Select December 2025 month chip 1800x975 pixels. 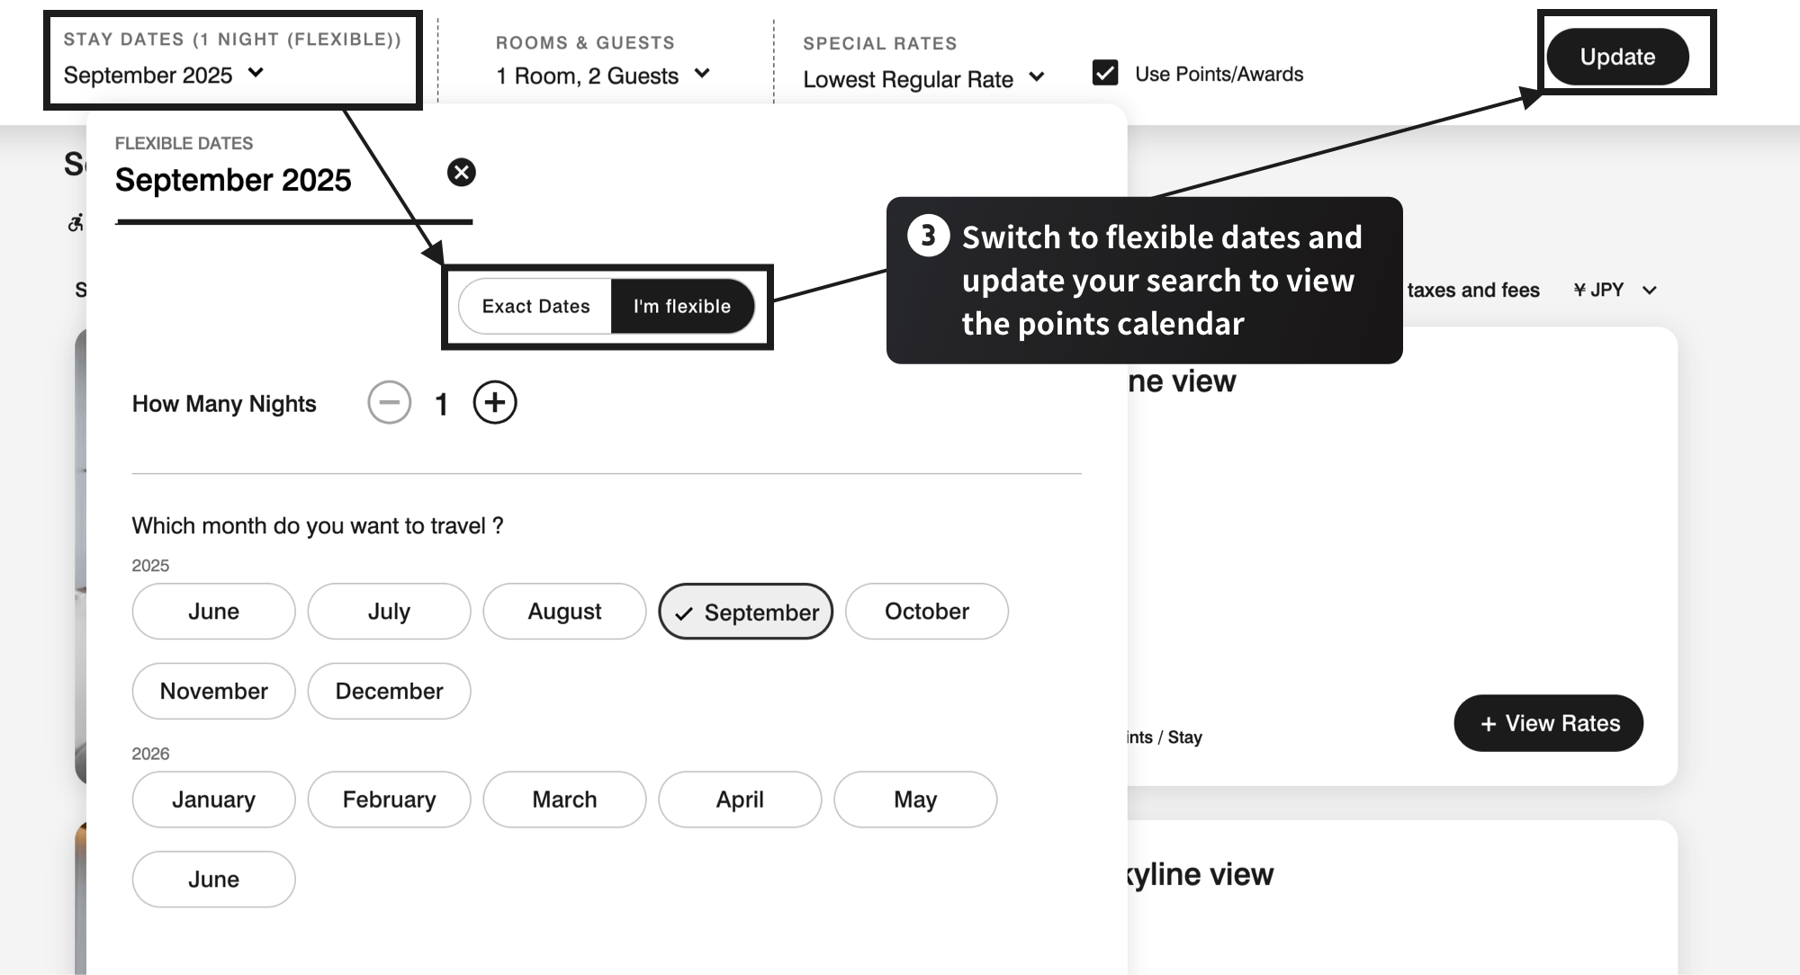pyautogui.click(x=389, y=691)
